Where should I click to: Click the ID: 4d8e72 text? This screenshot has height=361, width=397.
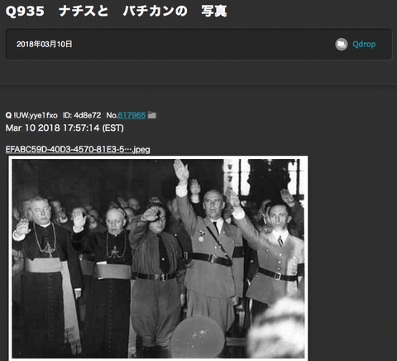(x=82, y=115)
